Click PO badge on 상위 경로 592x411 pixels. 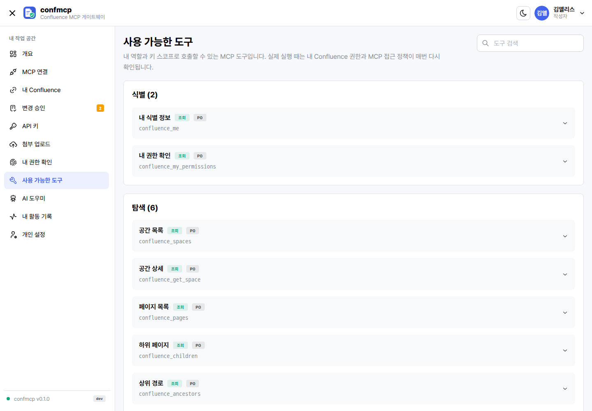pos(192,383)
